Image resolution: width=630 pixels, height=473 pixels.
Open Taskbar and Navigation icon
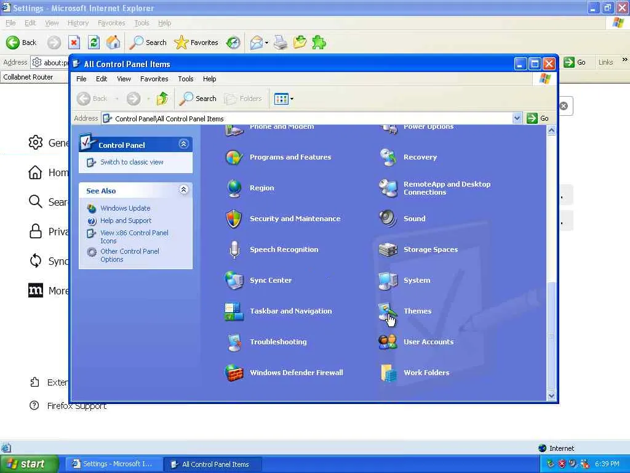pos(234,311)
